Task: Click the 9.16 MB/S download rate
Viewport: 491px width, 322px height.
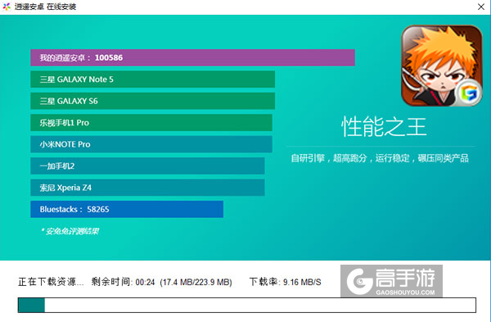Action: 302,282
